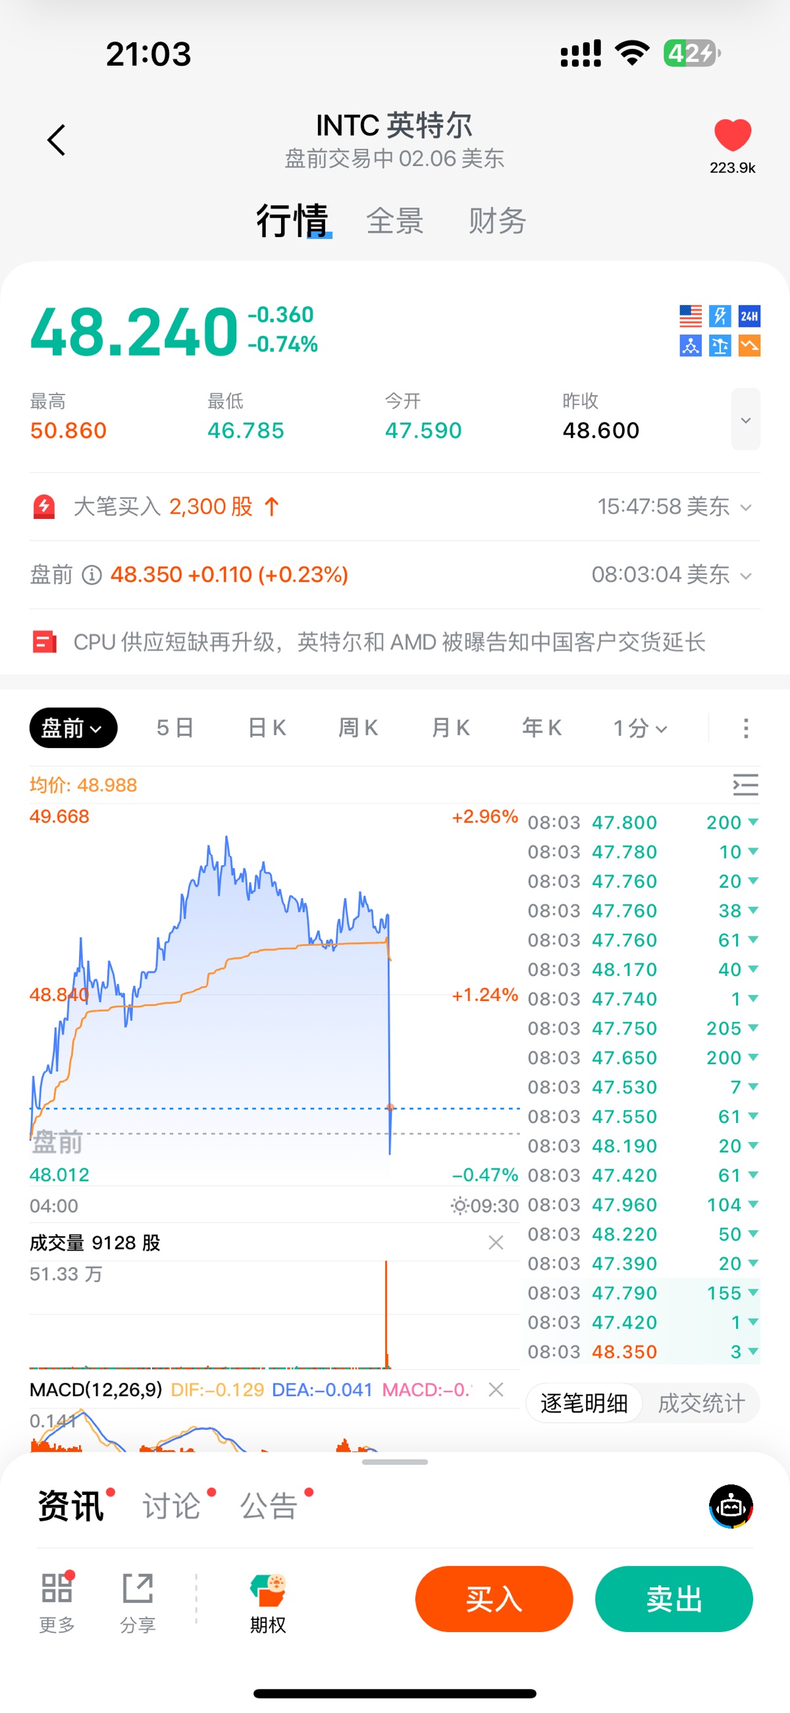Screen dimensions: 790x1713
Task: Open the pre-market chart period dropdown
Action: coord(73,728)
